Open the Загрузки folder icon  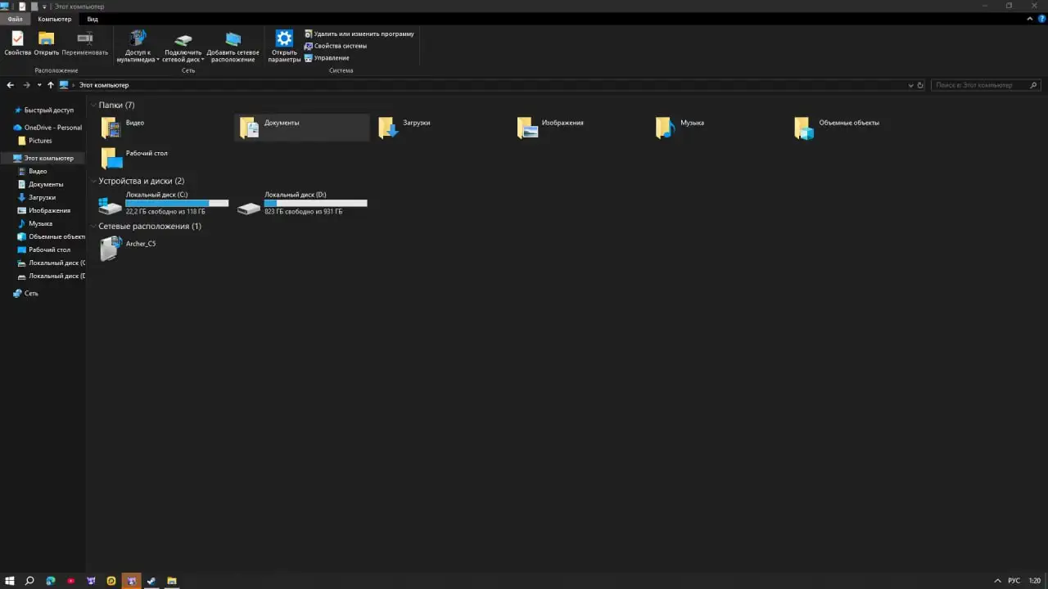click(x=388, y=127)
